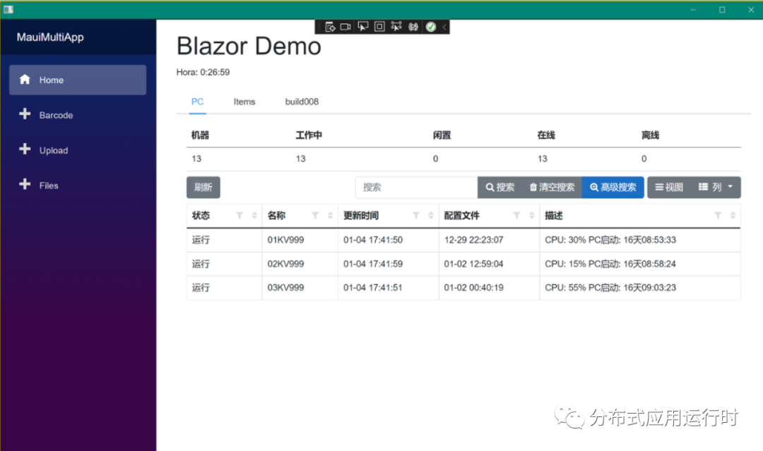Minimize the application window
The height and width of the screenshot is (451, 763).
point(693,10)
